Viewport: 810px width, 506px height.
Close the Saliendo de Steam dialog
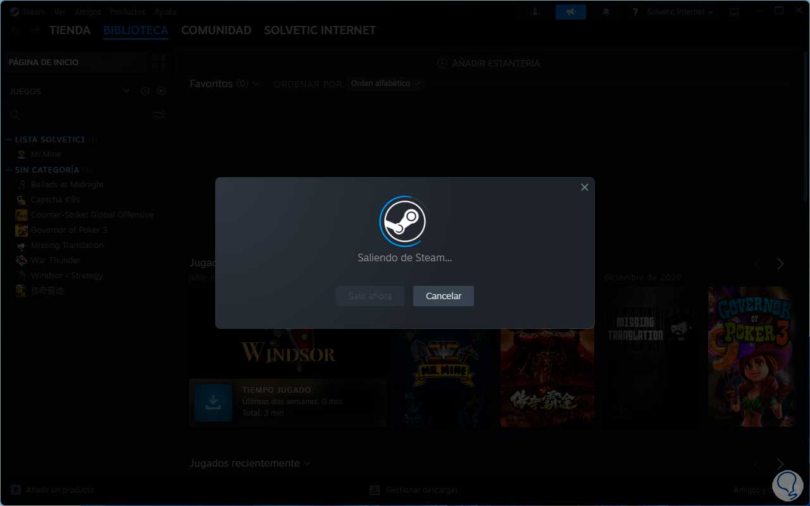pos(585,187)
